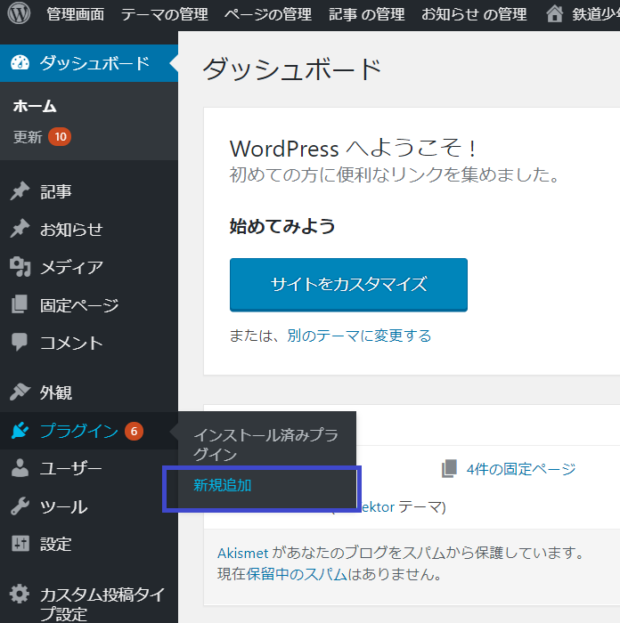Screen dimensions: 620x623
Task: Click the media icon beside メディア
Action: coord(20,267)
